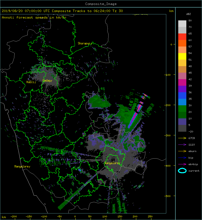
Task: Click the bottom-axis '100' km tick label
Action: [105, 217]
